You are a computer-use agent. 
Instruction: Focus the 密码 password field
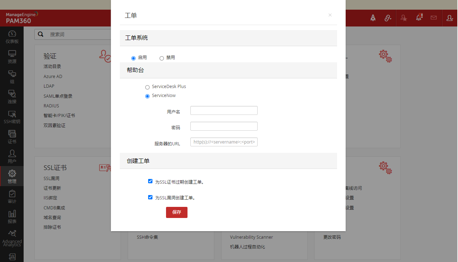[224, 126]
